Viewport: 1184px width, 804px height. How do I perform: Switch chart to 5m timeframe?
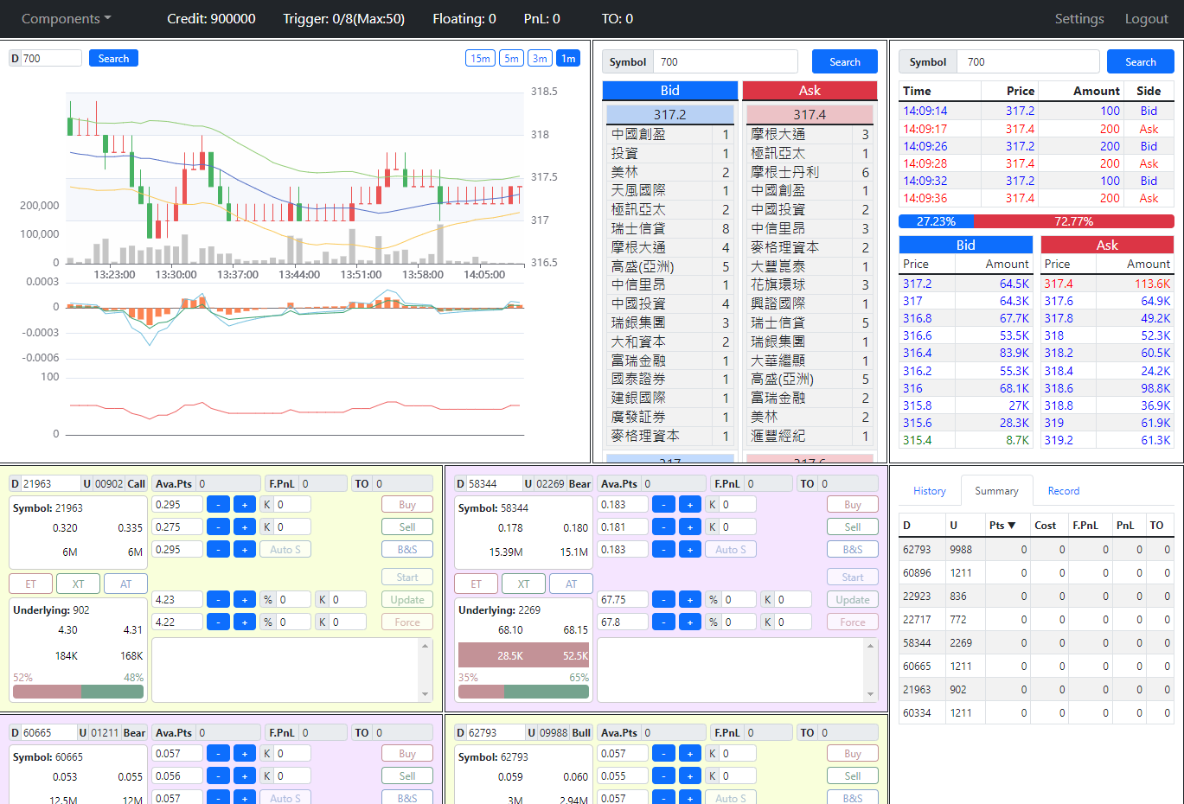[x=512, y=59]
